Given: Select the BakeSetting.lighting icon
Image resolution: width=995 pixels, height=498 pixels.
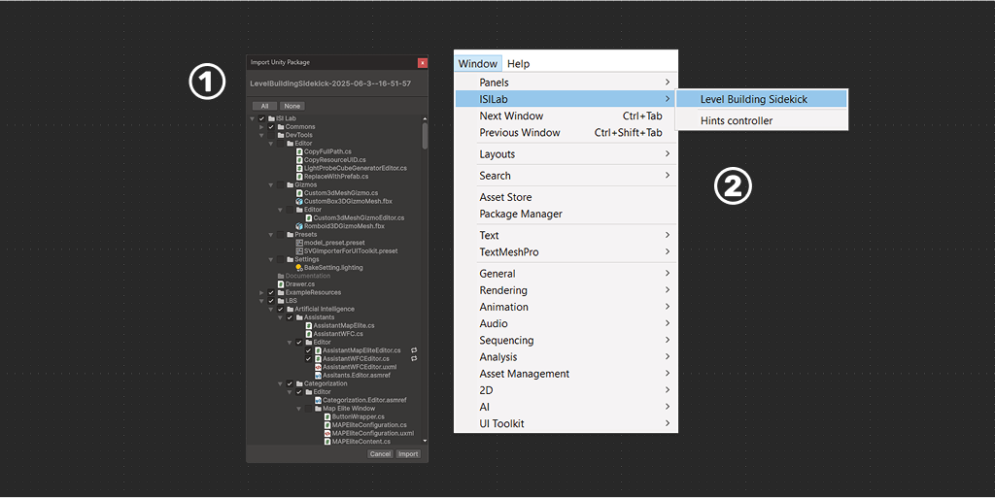Looking at the screenshot, I should [x=299, y=267].
